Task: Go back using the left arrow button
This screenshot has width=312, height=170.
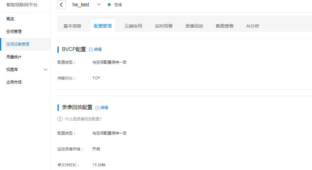Action: point(62,4)
